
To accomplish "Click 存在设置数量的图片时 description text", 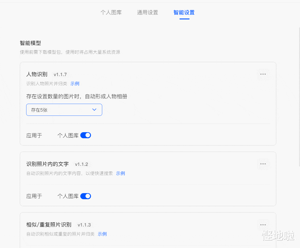I will (x=77, y=96).
